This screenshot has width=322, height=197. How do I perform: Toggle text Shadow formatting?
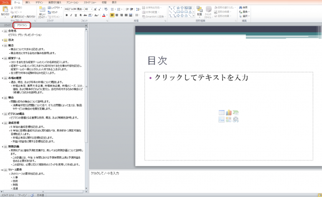(x=80, y=15)
